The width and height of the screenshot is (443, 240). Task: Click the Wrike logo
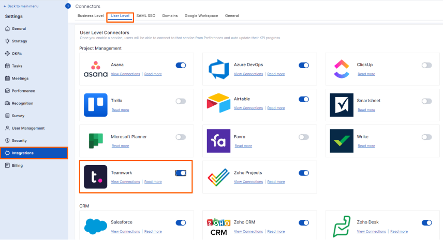point(342,141)
